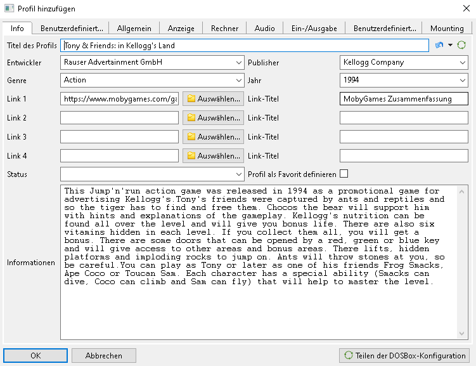Viewport: 476px width, 366px height.
Task: Cancel with the Abbrechen button
Action: tap(103, 355)
